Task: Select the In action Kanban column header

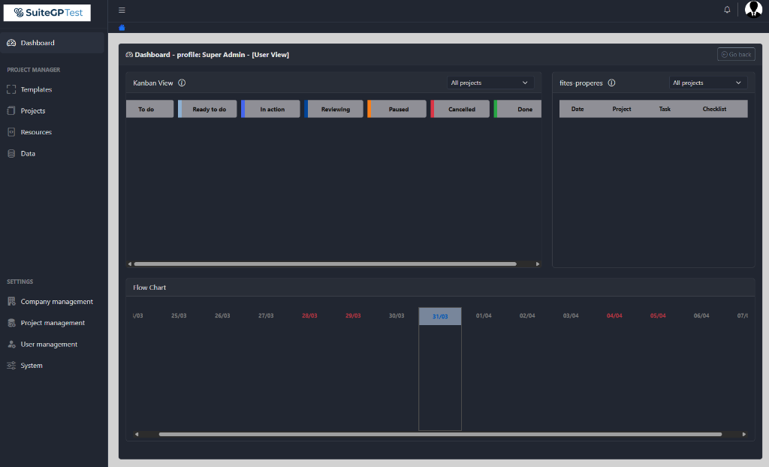Action: tap(272, 109)
